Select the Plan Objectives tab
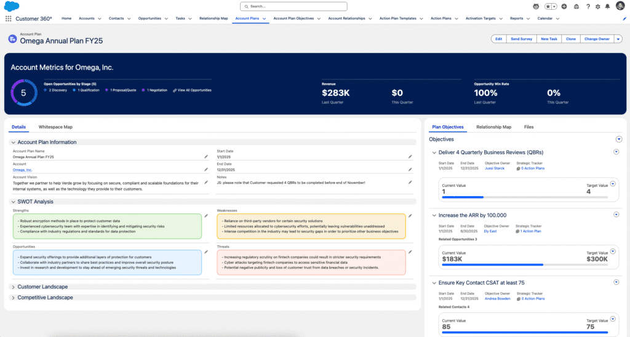This screenshot has width=630, height=337. point(448,127)
